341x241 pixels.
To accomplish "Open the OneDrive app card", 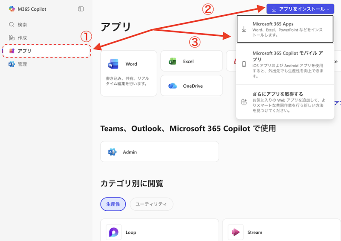I will pyautogui.click(x=191, y=86).
